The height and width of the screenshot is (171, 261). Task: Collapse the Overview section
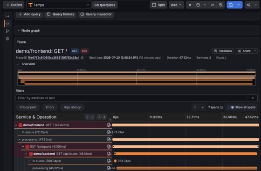coord(18,64)
